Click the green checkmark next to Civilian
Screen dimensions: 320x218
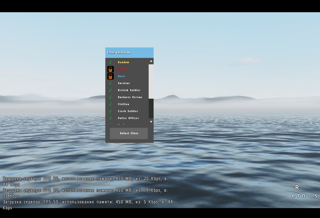tap(111, 104)
